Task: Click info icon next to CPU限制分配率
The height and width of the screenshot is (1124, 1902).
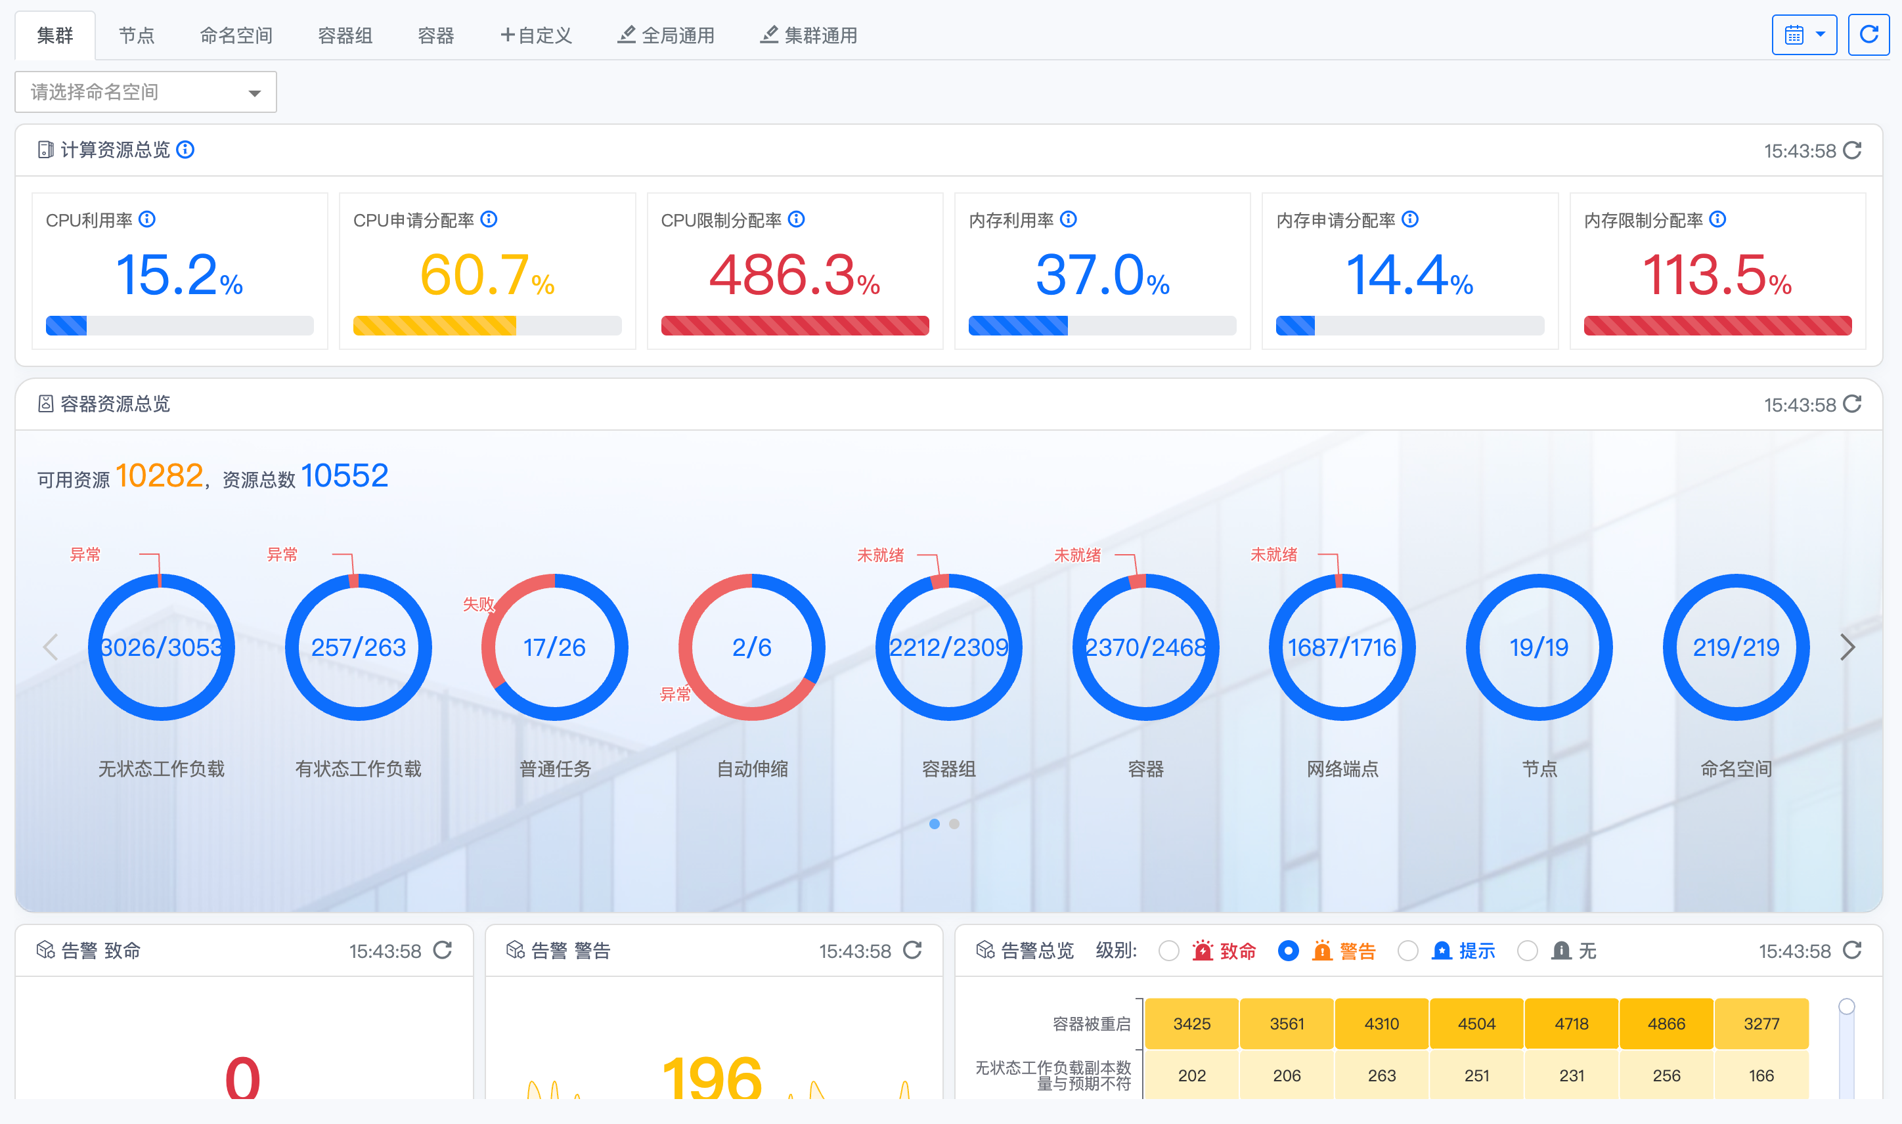Action: [x=796, y=219]
